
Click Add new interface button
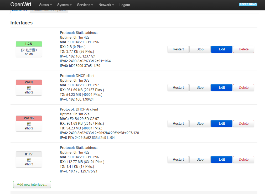pos(32,185)
